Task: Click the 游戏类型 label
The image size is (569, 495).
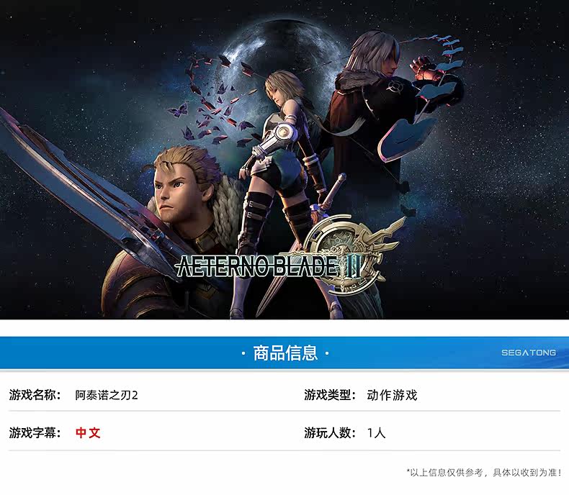Action: 327,395
